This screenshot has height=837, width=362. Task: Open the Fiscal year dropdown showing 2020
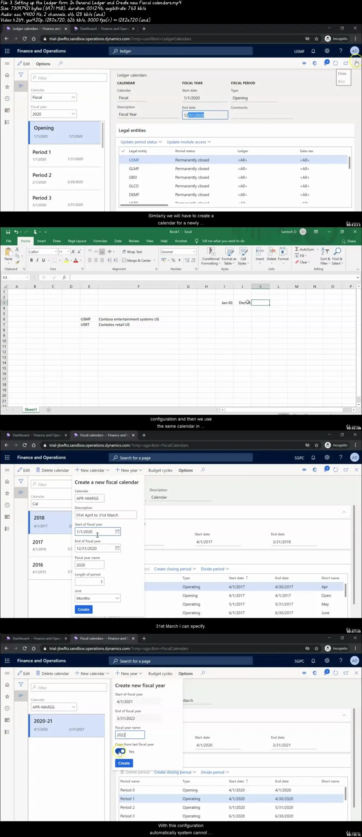[54, 114]
